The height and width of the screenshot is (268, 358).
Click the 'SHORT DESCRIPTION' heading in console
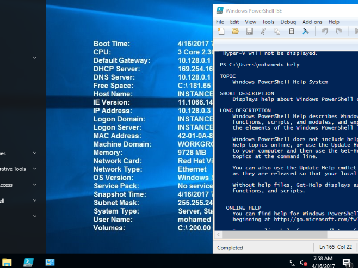click(247, 93)
